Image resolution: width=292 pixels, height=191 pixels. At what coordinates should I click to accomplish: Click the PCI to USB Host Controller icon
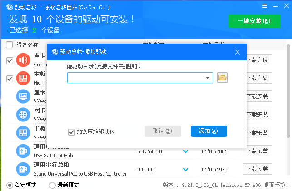click(23, 169)
